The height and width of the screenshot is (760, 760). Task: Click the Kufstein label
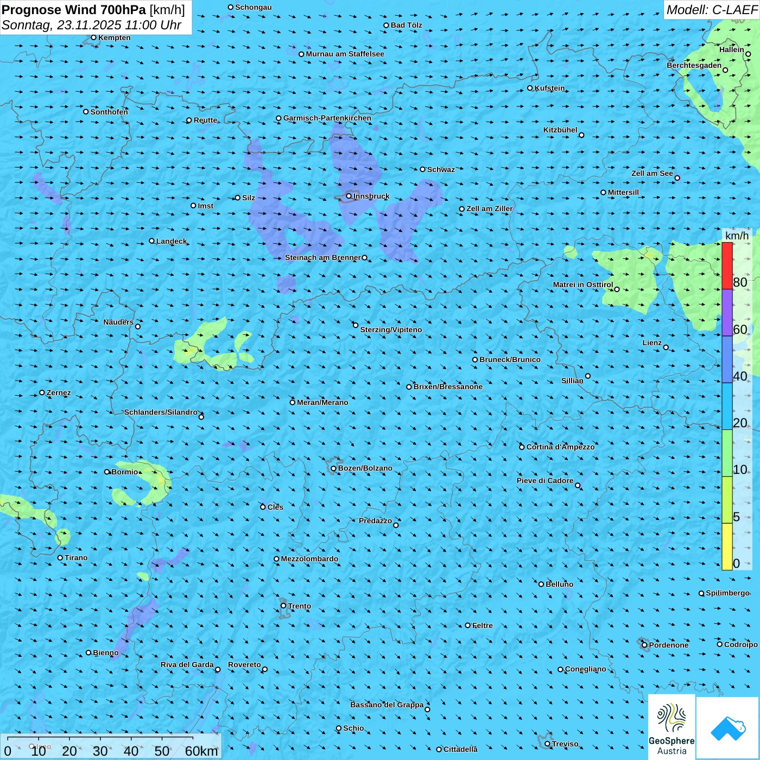point(549,88)
